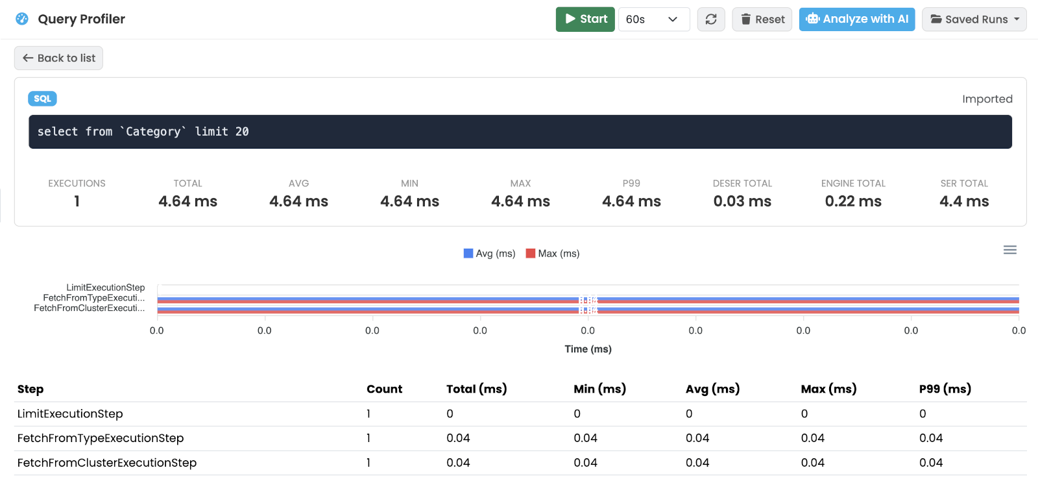This screenshot has width=1038, height=494.
Task: Click the blue Avg legend color square
Action: 468,253
